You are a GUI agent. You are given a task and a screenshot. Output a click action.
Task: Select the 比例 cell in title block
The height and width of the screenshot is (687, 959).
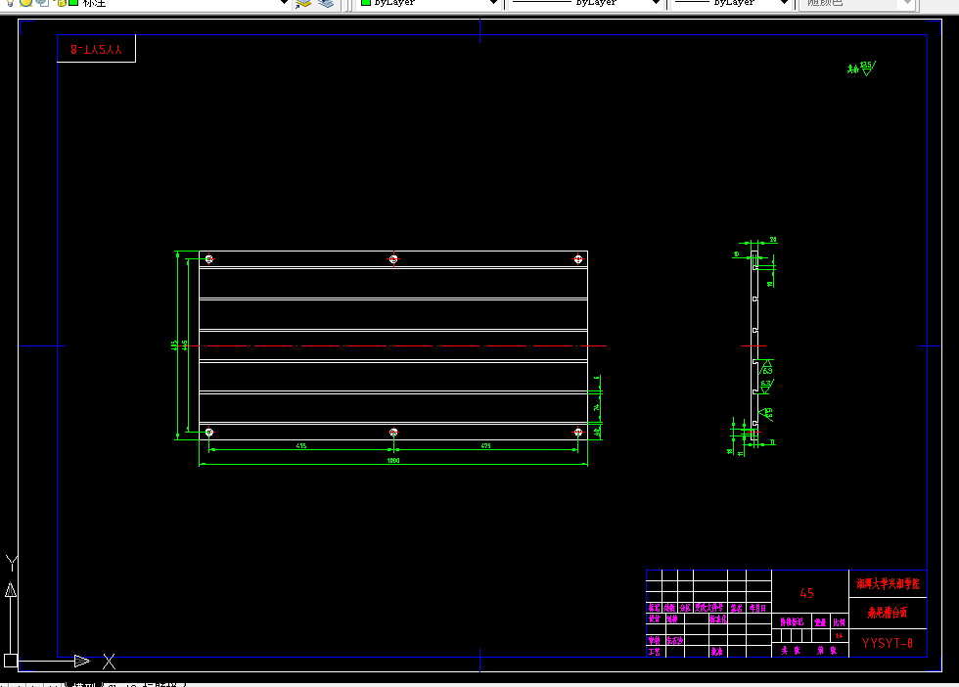point(840,622)
